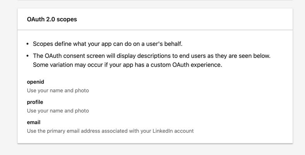The width and height of the screenshot is (305, 155).
Task: Click the email scope description text
Action: (x=110, y=131)
